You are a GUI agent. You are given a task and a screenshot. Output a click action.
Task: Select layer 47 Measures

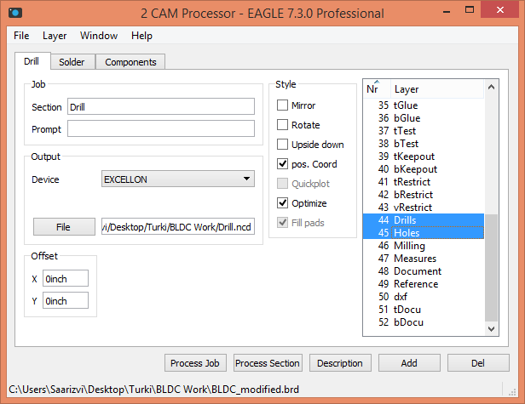coord(424,259)
